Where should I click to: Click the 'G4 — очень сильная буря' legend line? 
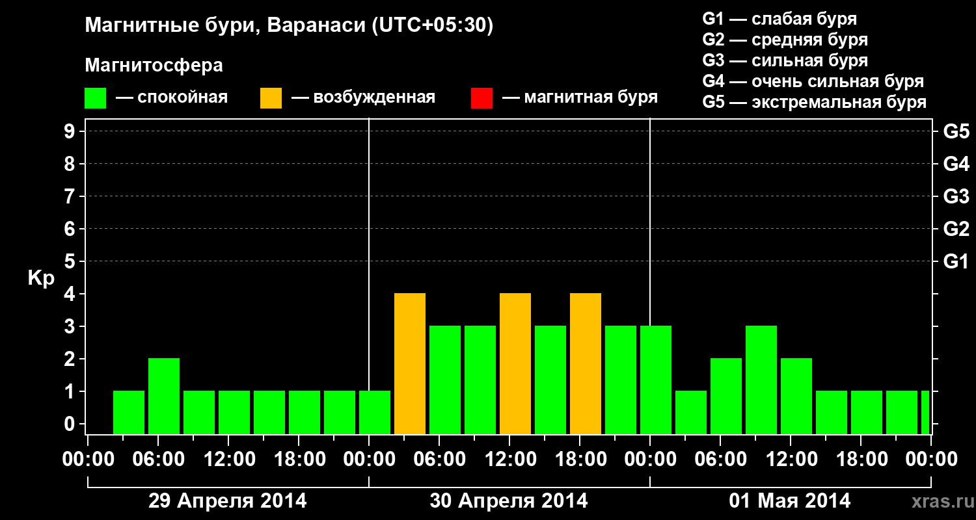813,81
